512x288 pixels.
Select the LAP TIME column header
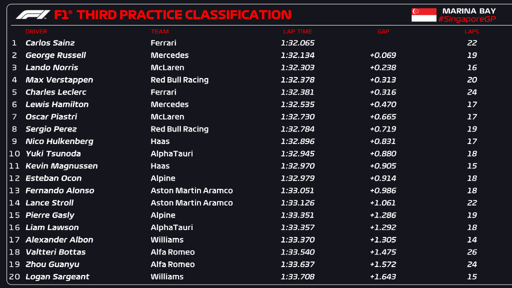pyautogui.click(x=297, y=31)
